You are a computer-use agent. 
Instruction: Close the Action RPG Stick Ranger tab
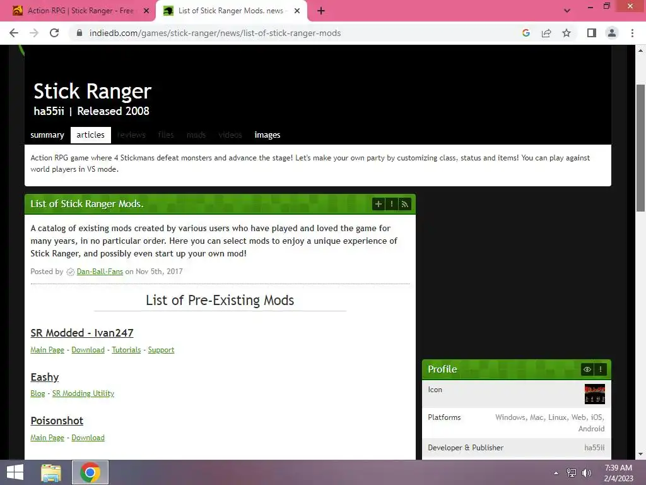point(146,11)
